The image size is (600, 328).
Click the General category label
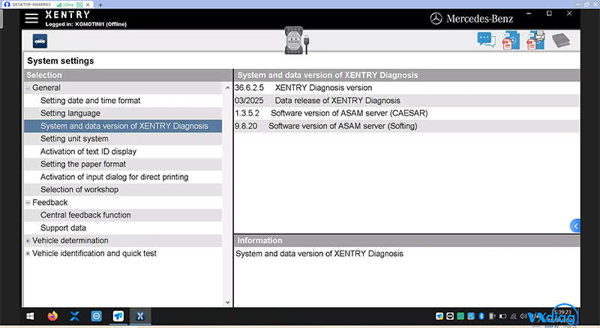[46, 88]
